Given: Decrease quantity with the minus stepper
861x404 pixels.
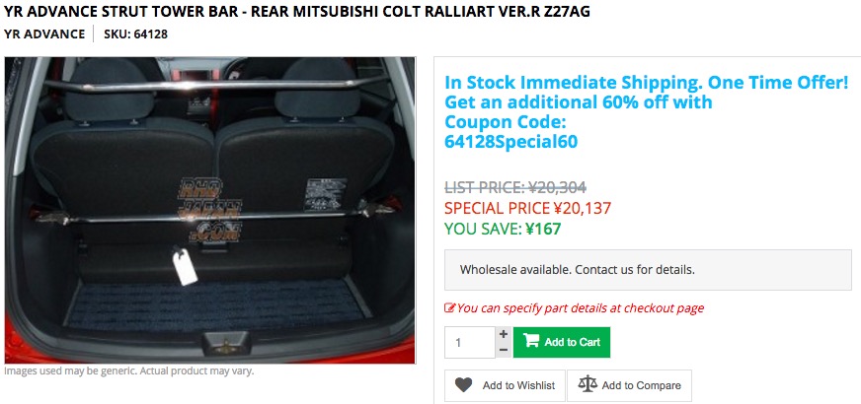Looking at the screenshot, I should 504,350.
